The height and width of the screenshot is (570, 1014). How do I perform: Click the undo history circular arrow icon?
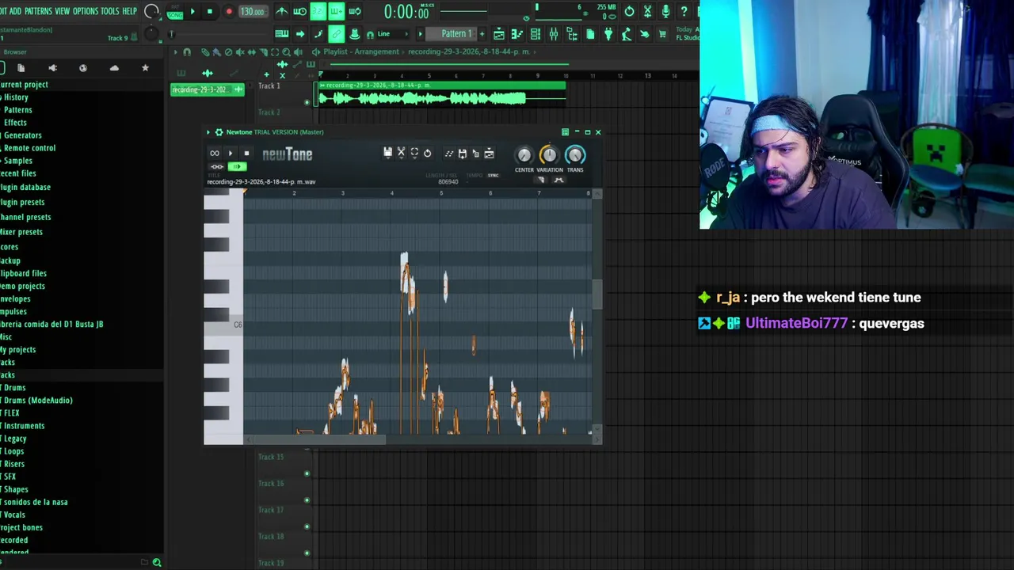629,11
